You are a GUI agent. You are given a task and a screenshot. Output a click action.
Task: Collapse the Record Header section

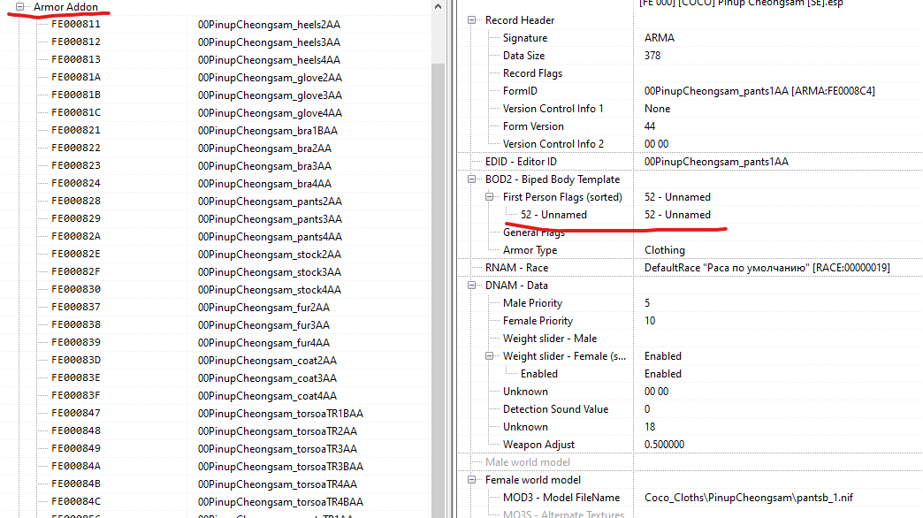click(471, 20)
